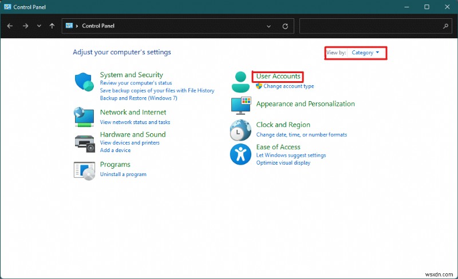Open Appearance and Personalization monitor icon

coord(240,105)
